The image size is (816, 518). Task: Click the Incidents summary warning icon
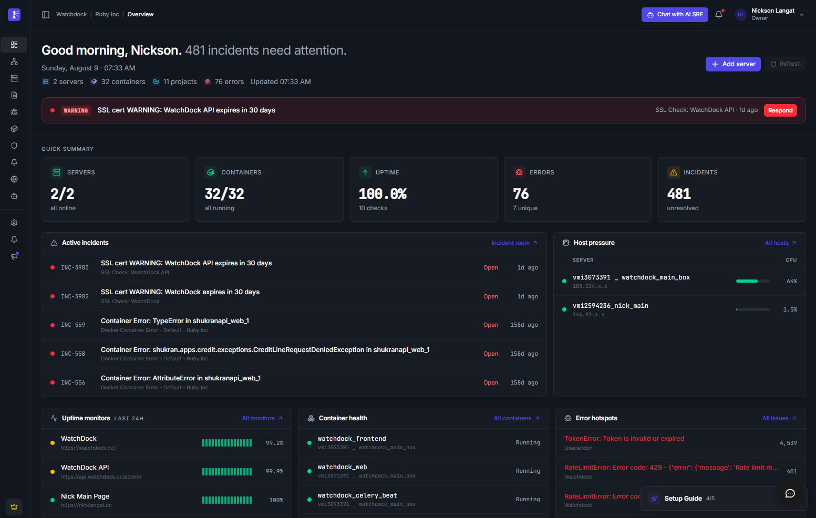[674, 172]
